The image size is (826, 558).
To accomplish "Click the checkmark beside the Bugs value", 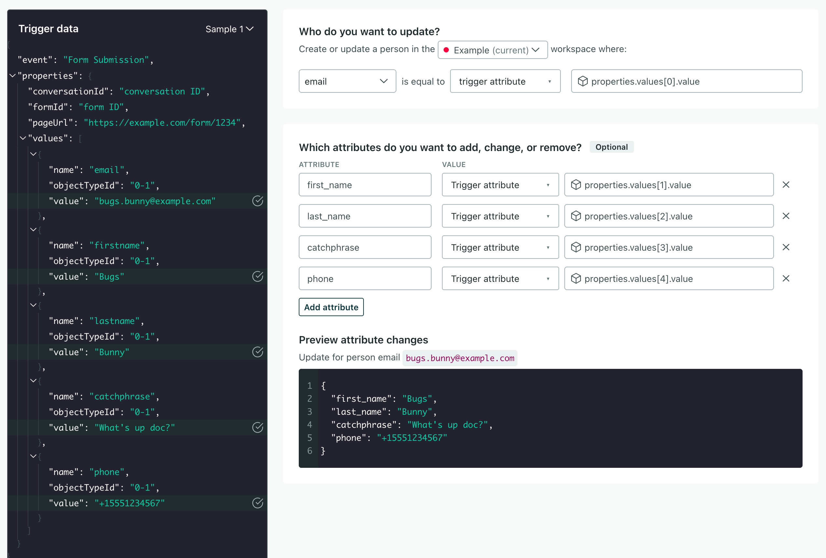I will click(x=258, y=276).
